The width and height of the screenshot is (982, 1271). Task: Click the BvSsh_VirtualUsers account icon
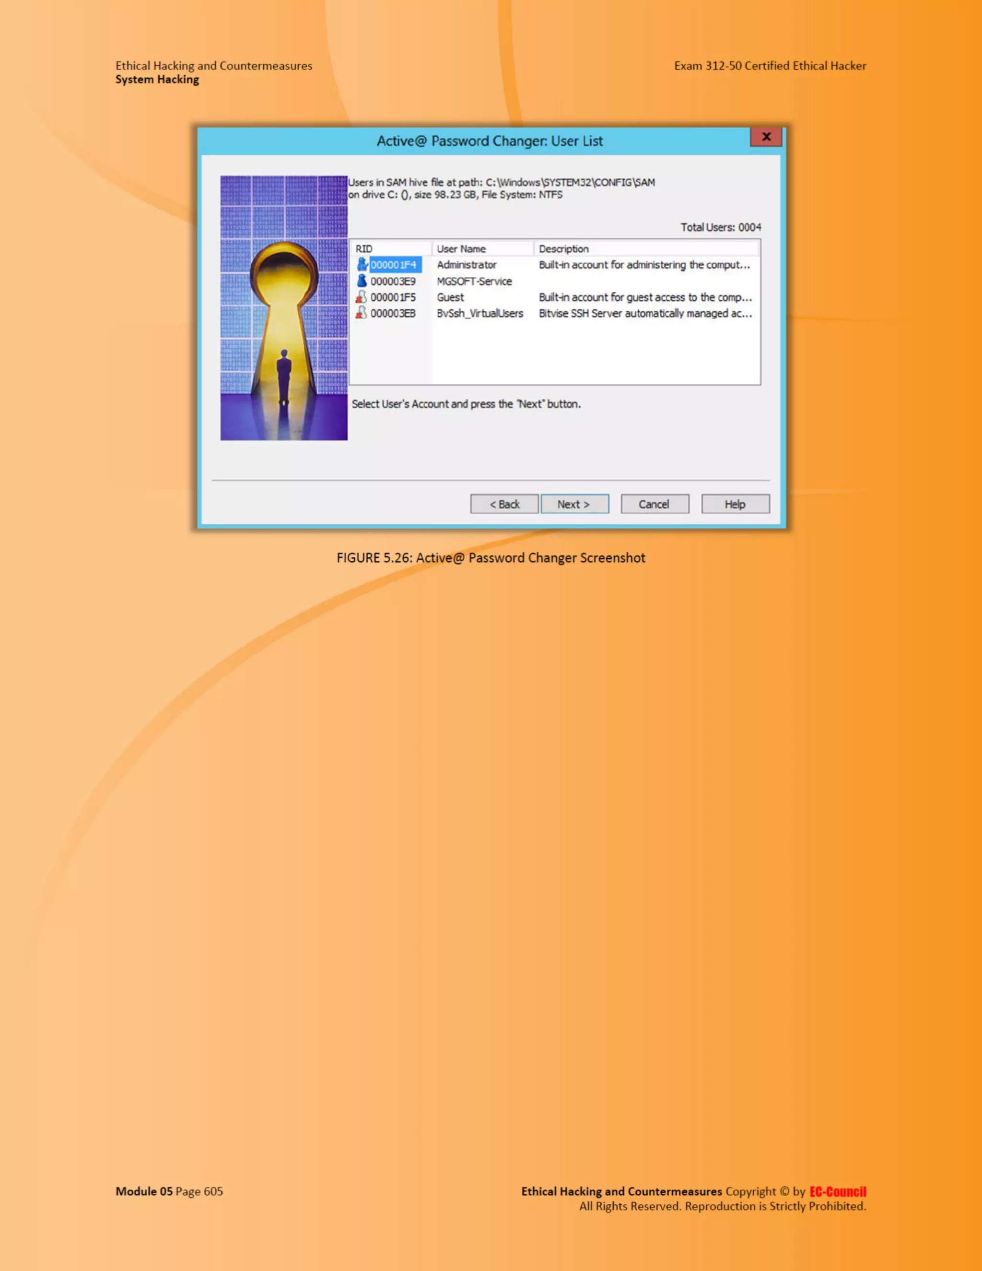(361, 313)
